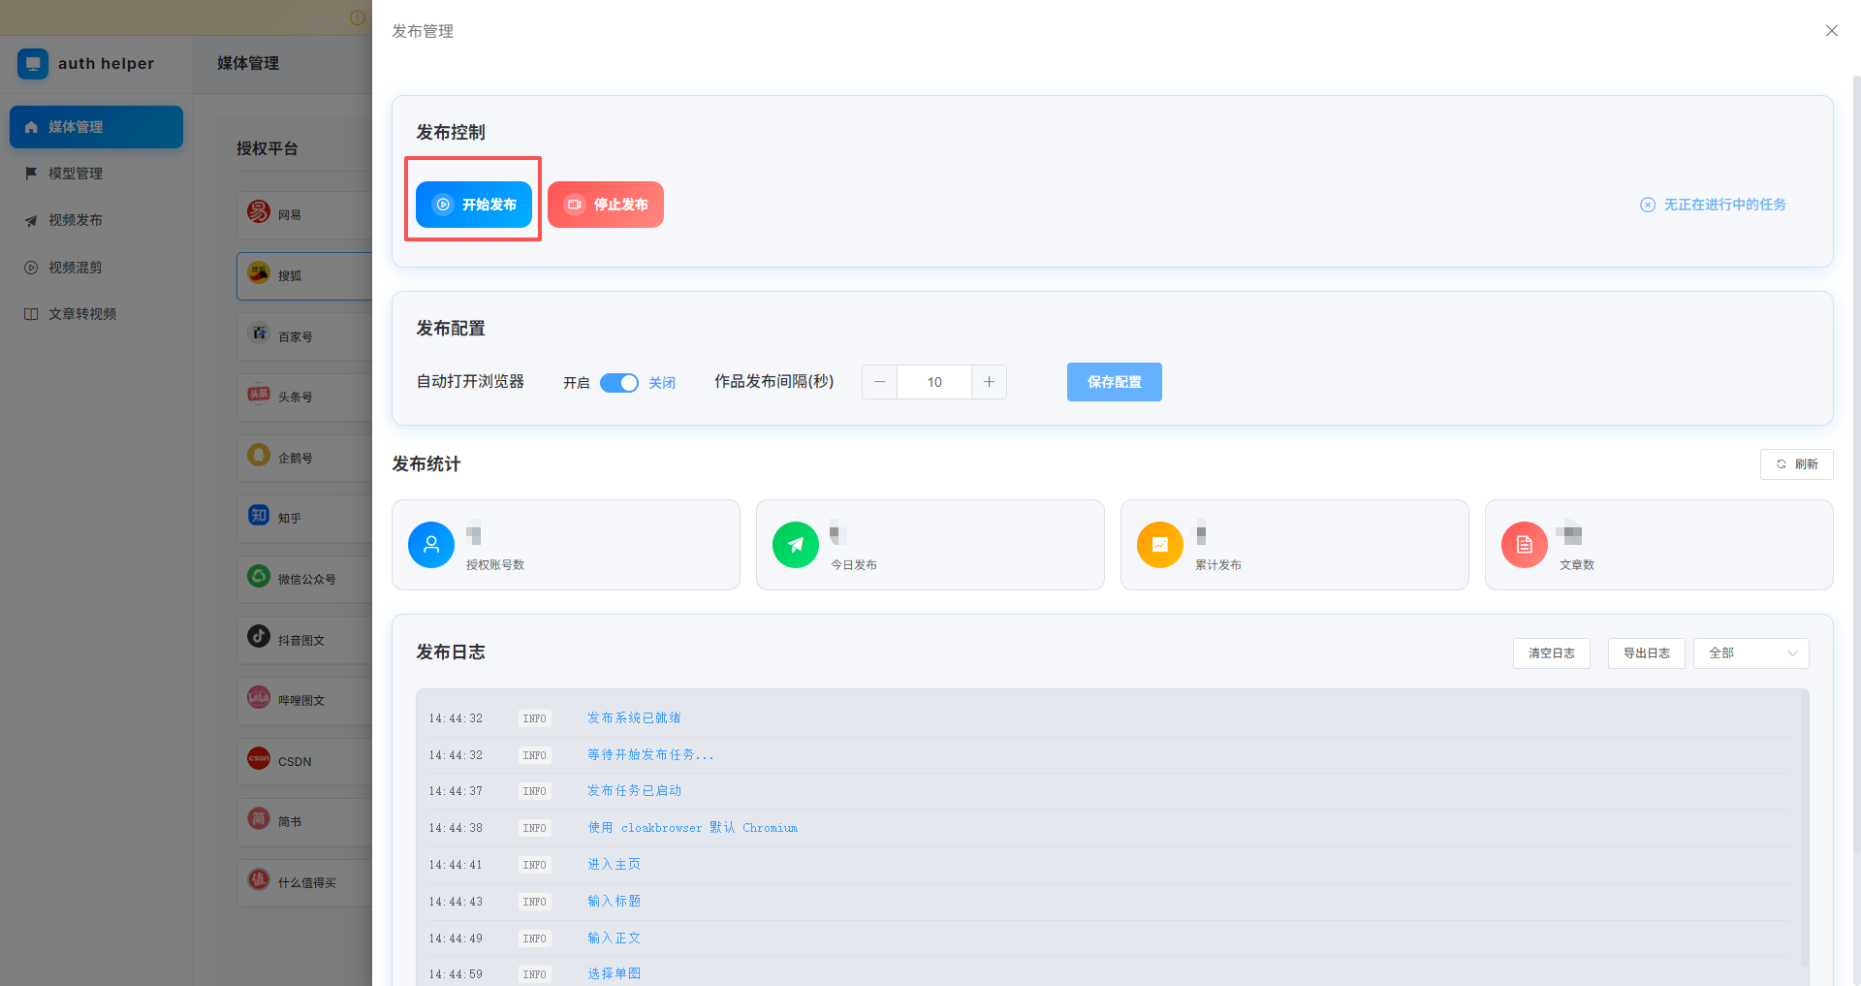Click the log entry 发布系统已就绪
The image size is (1861, 986).
(x=634, y=718)
